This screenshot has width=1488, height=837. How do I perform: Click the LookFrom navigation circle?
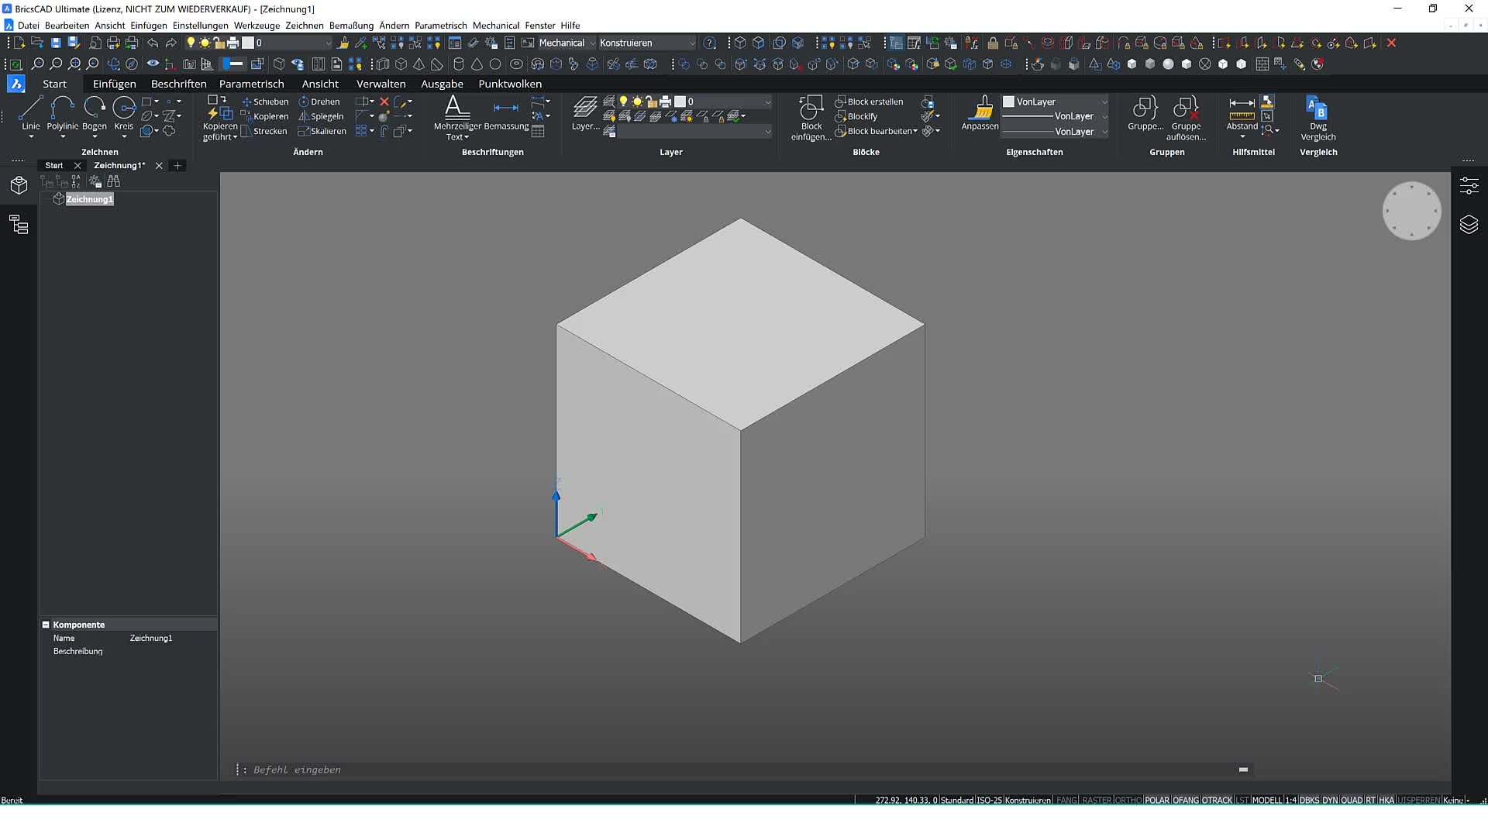[1411, 211]
